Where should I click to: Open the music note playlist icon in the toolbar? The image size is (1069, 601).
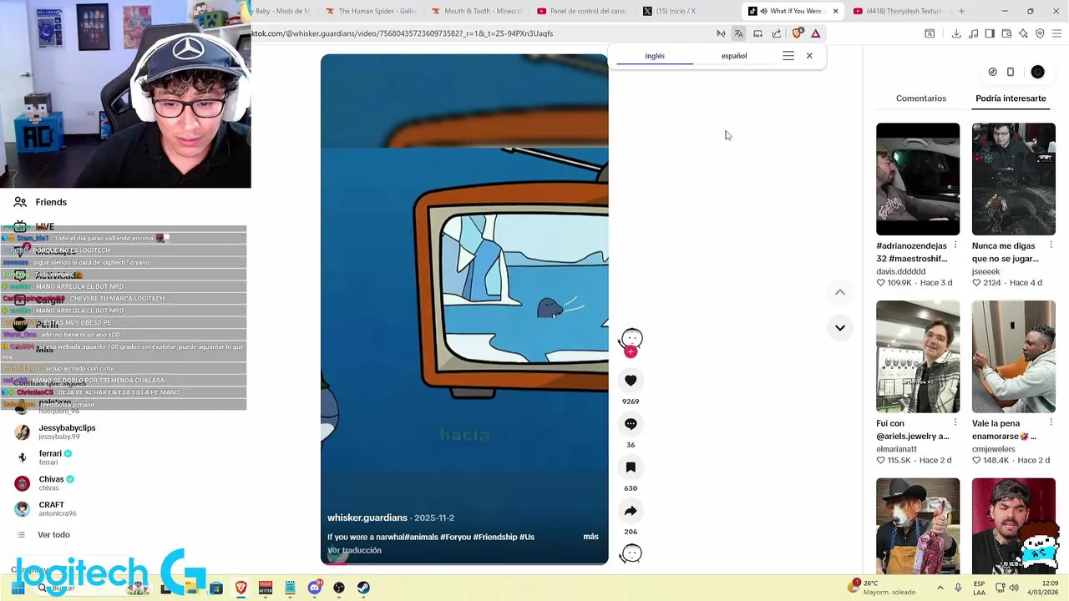coord(973,33)
